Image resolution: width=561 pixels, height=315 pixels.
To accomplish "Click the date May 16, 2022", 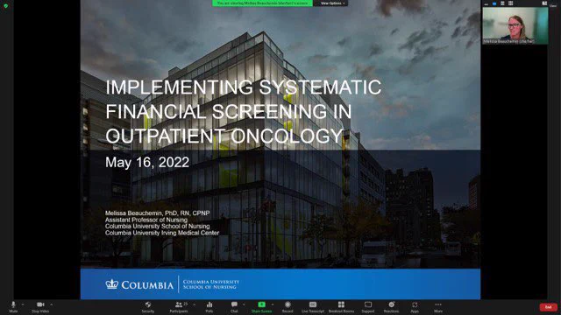I will [x=147, y=162].
